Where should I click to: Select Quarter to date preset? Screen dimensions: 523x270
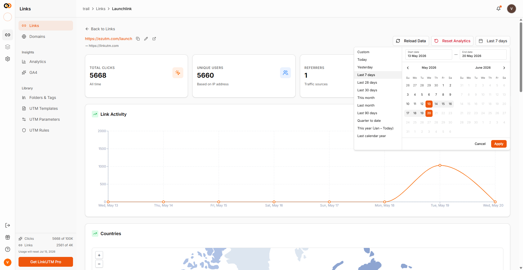[x=378, y=121]
